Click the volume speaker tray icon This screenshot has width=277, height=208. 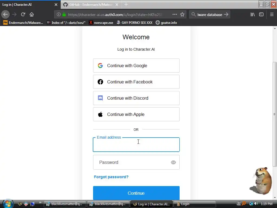(256, 204)
